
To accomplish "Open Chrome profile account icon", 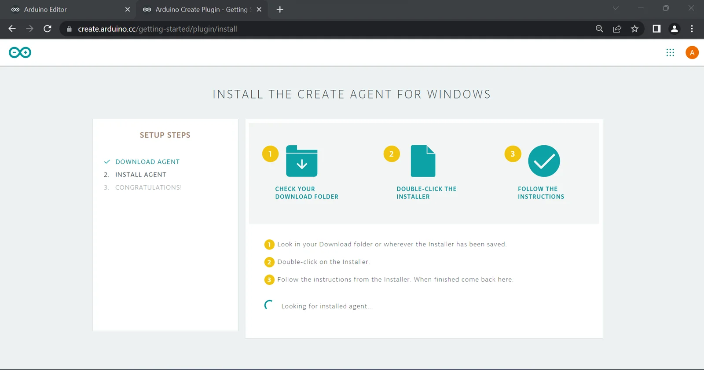I will pos(674,29).
